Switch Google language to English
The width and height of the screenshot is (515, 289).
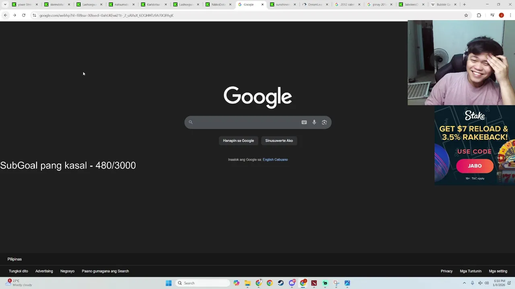click(x=268, y=160)
